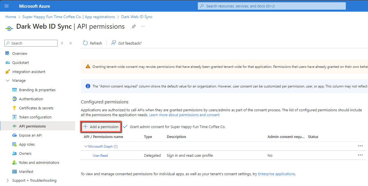Image resolution: width=368 pixels, height=186 pixels.
Task: Go to the Overview page
Action: pyautogui.click(x=20, y=53)
